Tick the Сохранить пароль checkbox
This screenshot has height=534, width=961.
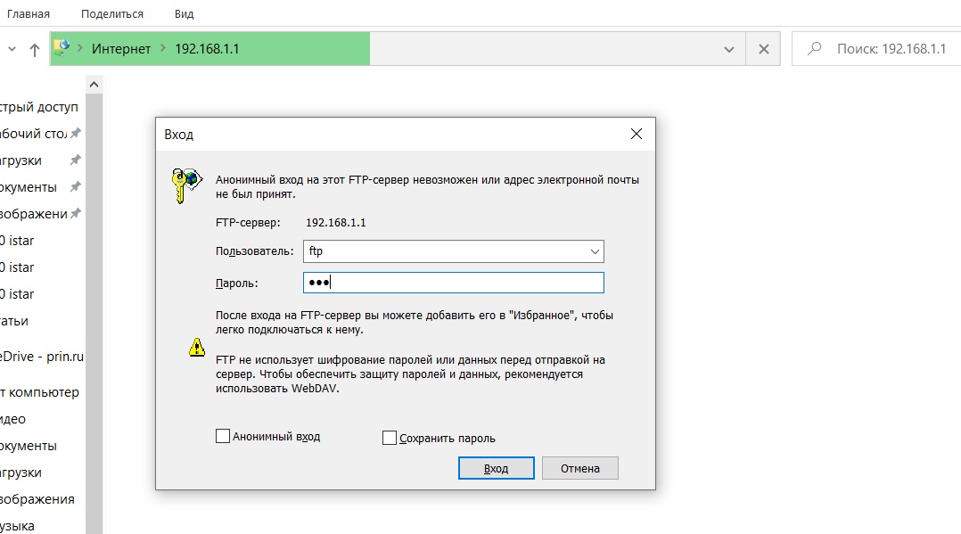(390, 438)
